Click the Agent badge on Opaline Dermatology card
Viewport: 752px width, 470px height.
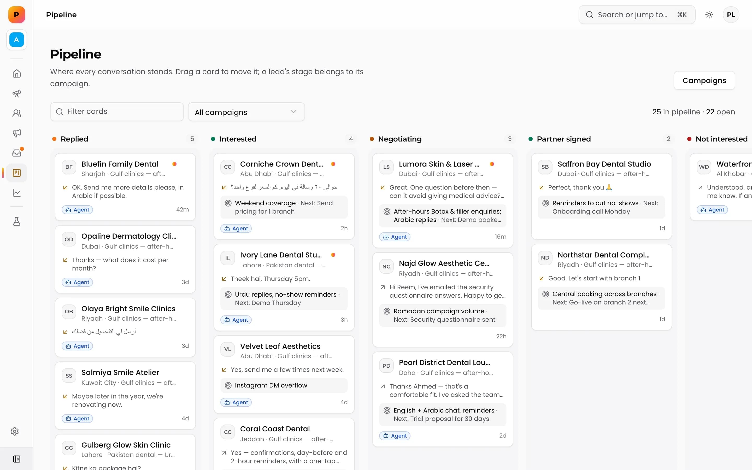pos(77,282)
